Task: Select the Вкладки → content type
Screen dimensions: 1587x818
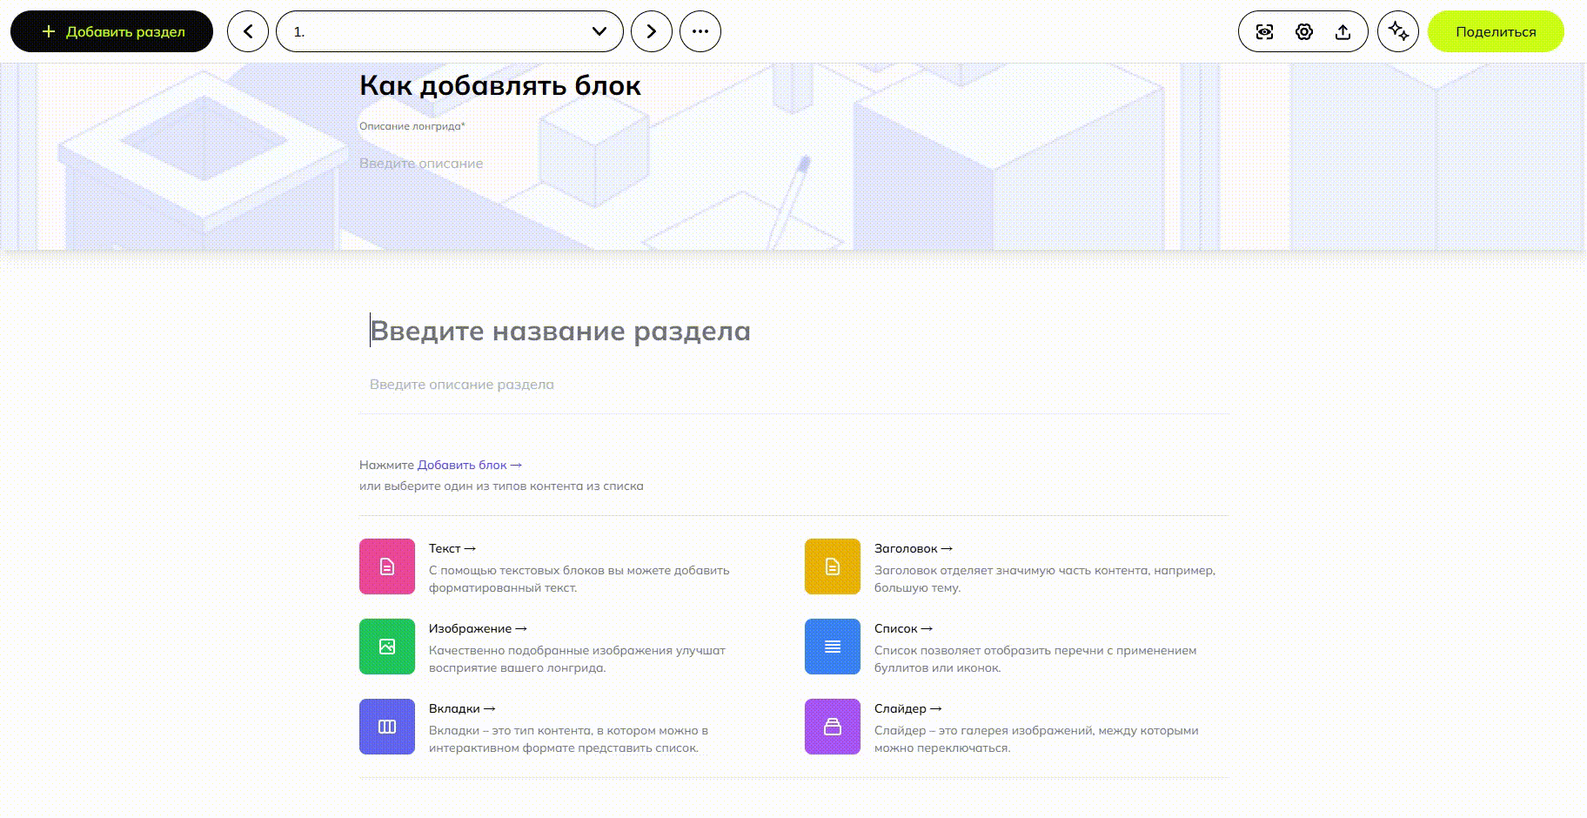Action: 462,708
